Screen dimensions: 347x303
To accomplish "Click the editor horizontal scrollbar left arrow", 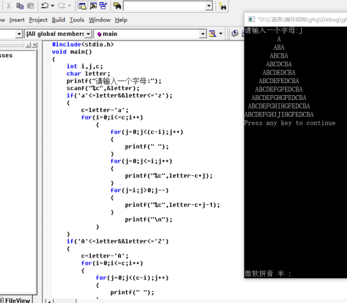I will [49, 301].
